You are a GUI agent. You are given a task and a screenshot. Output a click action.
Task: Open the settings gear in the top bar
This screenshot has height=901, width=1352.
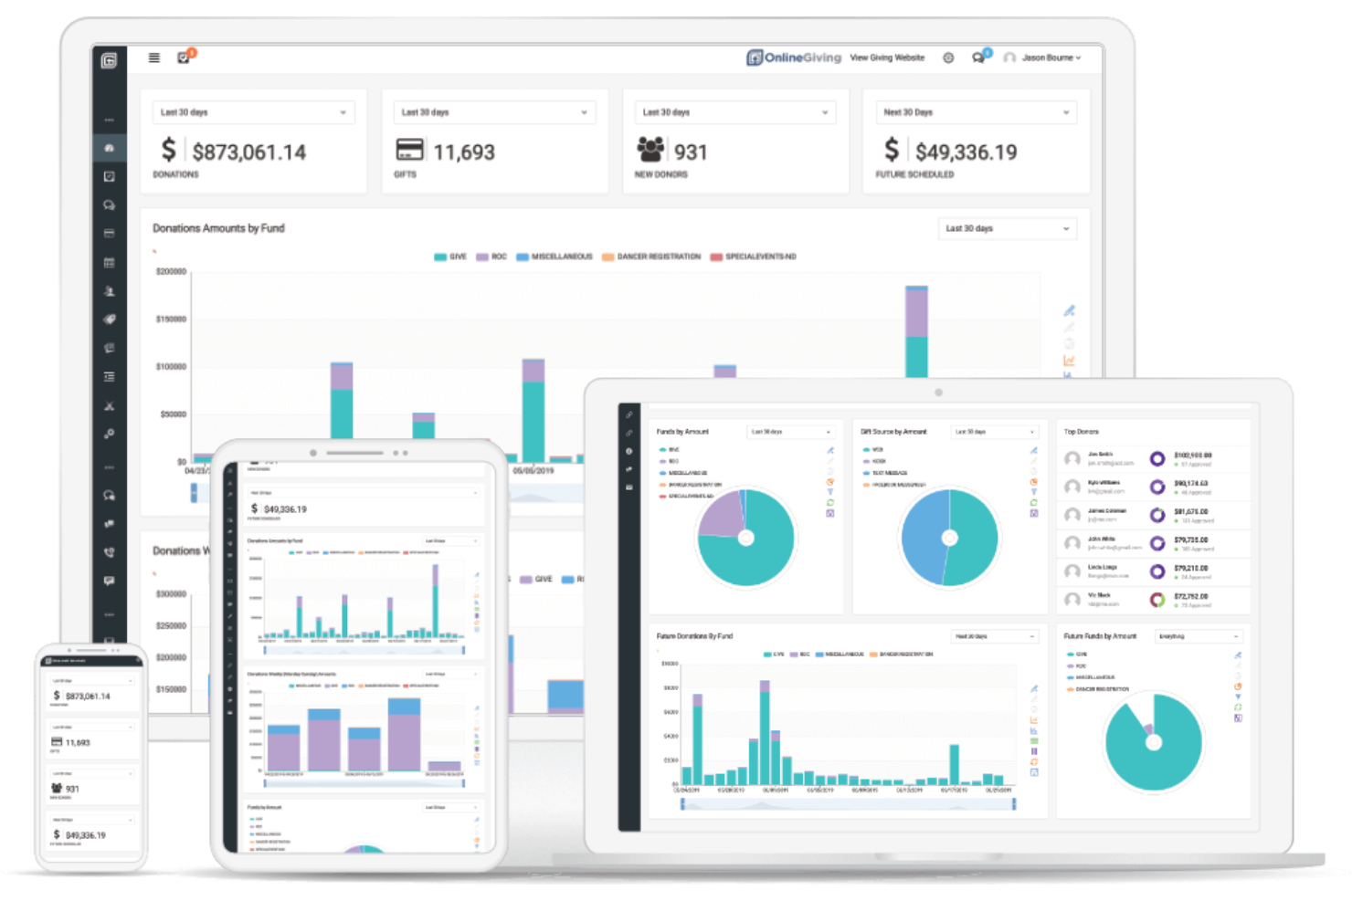(x=947, y=58)
